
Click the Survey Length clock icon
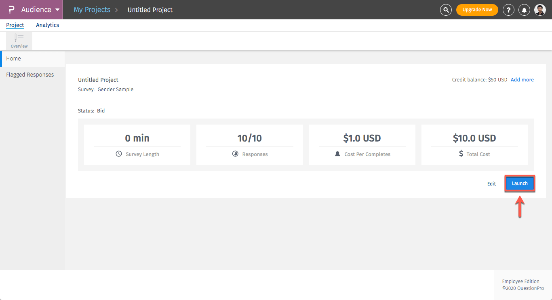pyautogui.click(x=119, y=154)
